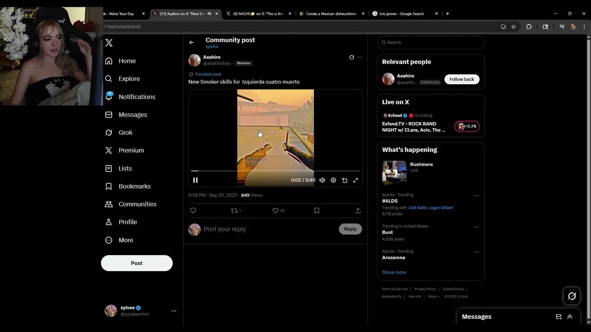Open options for Bunt trend

pyautogui.click(x=476, y=227)
